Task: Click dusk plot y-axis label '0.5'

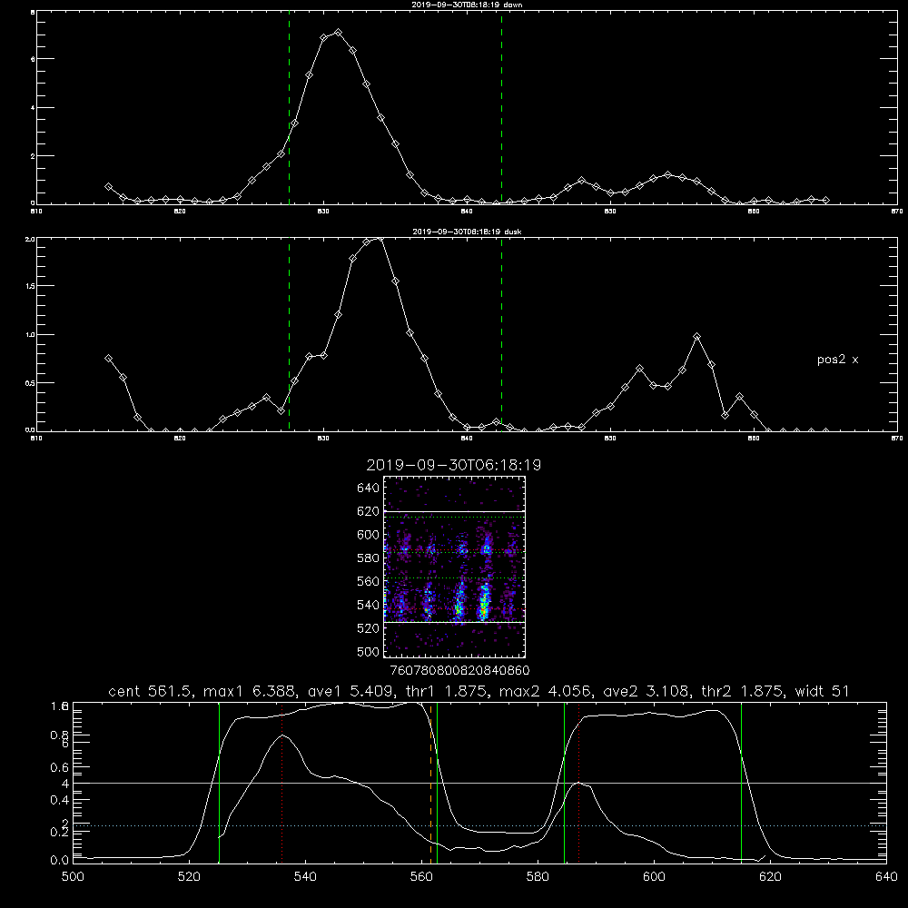Action: point(31,383)
